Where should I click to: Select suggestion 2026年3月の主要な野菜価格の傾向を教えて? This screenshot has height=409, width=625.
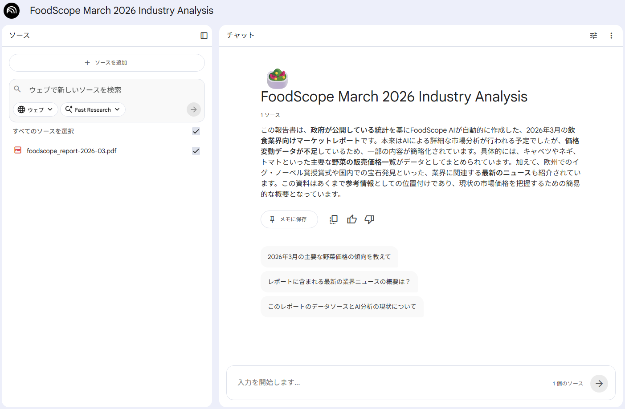[329, 257]
